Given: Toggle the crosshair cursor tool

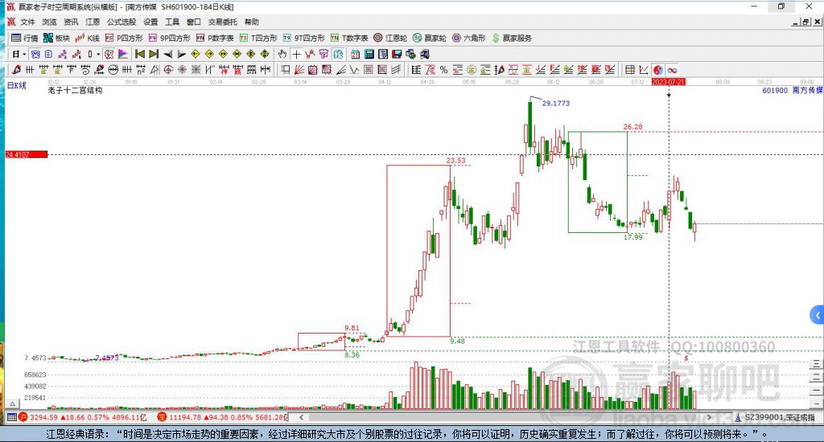Looking at the screenshot, I should point(296,54).
